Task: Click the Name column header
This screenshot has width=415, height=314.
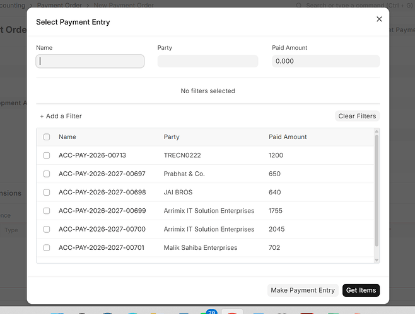Action: (x=67, y=137)
